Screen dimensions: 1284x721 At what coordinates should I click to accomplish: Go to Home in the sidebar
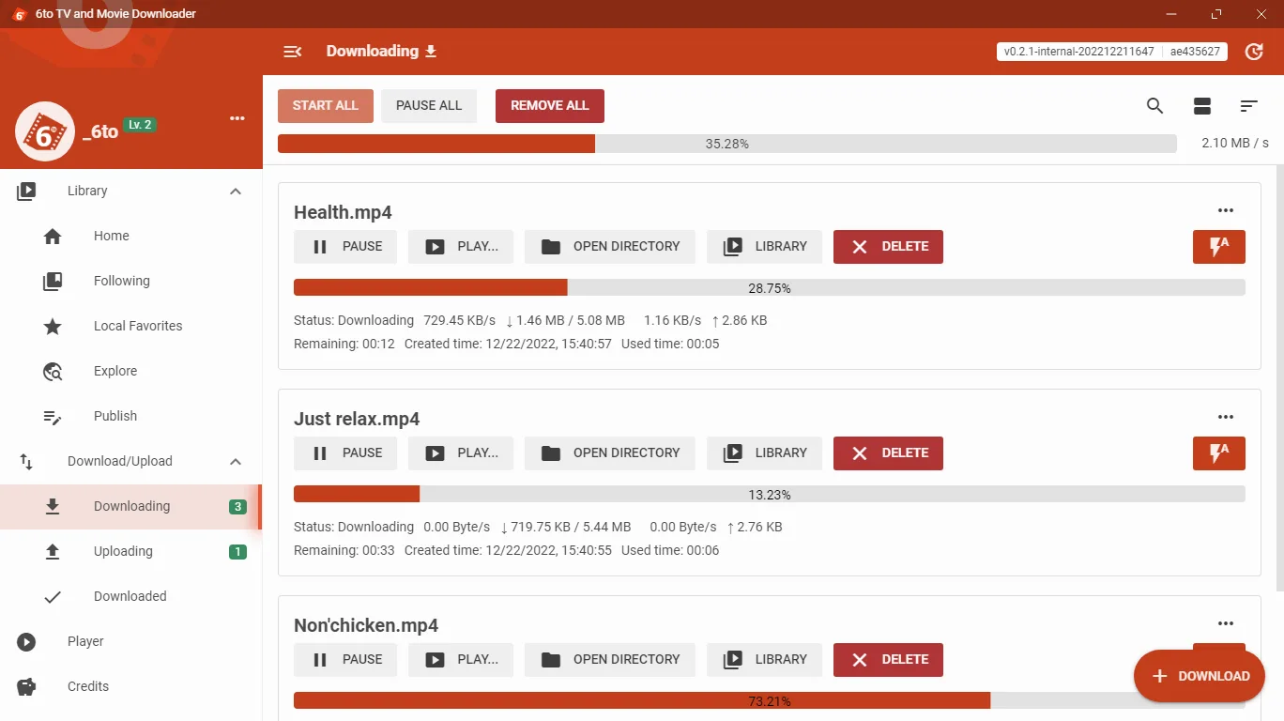(131, 237)
